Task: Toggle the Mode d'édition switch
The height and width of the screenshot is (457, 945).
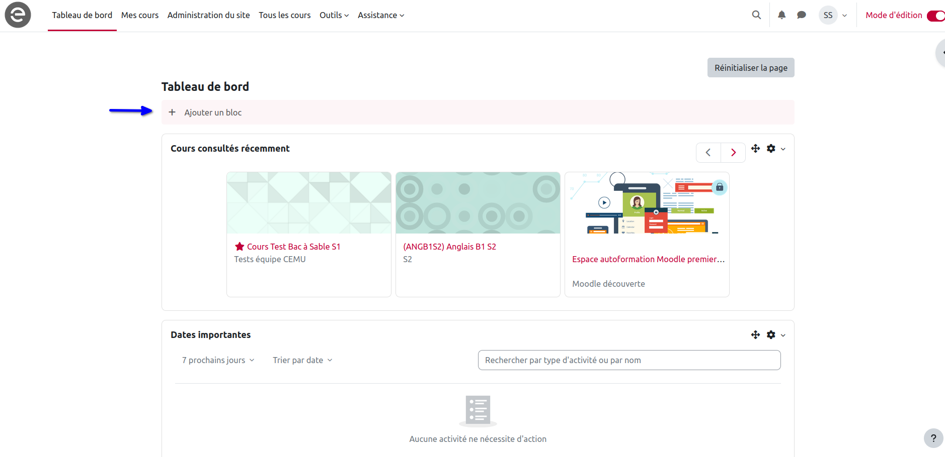Action: [x=935, y=16]
